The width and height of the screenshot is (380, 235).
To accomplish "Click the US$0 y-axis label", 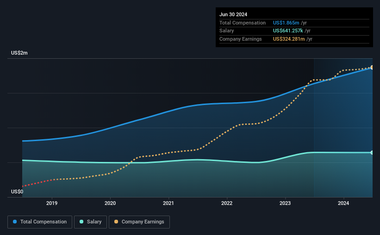I will [x=17, y=192].
